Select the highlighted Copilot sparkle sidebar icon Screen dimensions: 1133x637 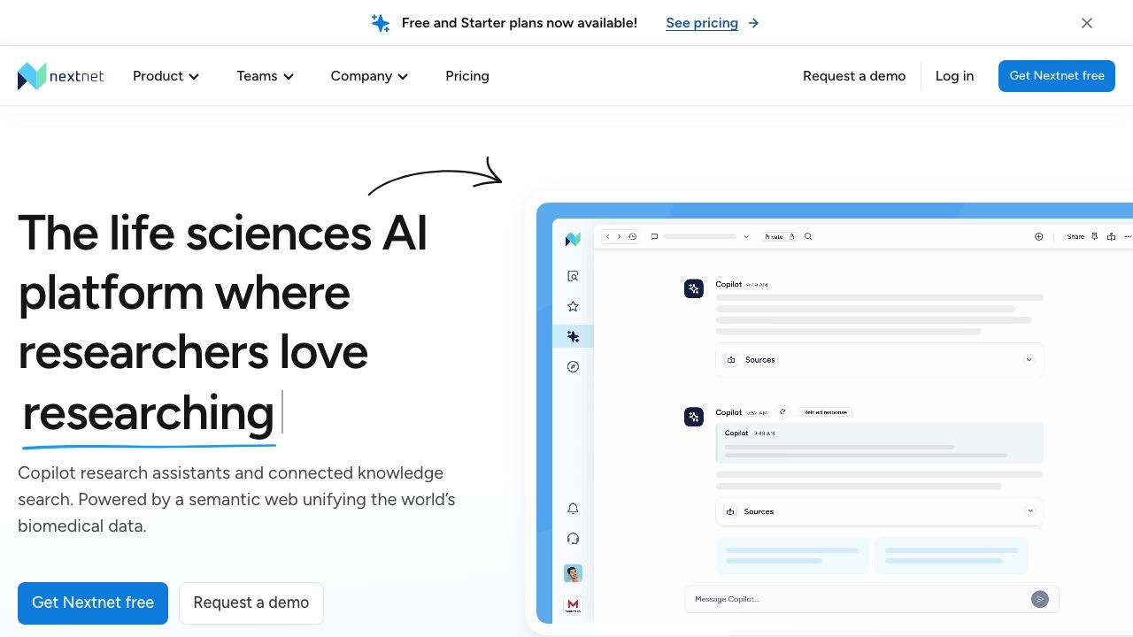(574, 336)
